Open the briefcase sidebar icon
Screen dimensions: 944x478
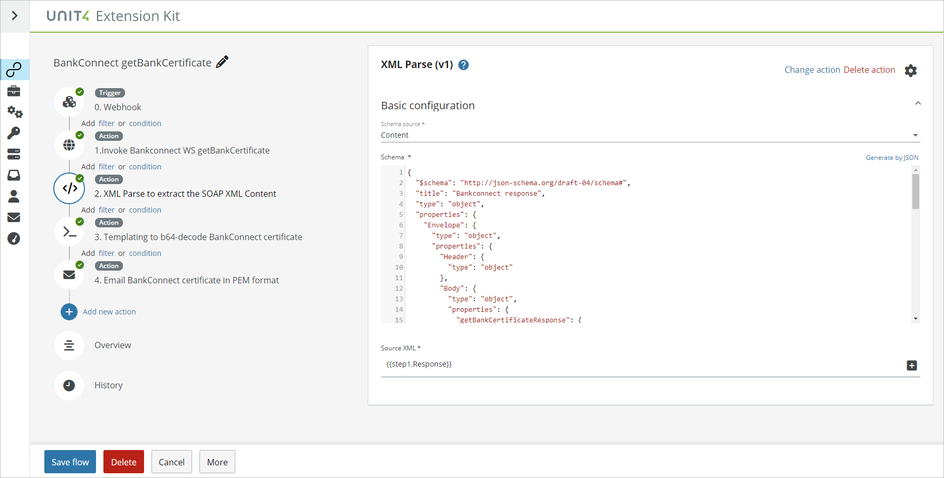coord(14,91)
